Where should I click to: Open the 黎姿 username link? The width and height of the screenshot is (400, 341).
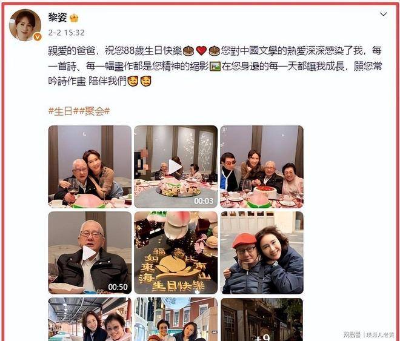pos(58,18)
